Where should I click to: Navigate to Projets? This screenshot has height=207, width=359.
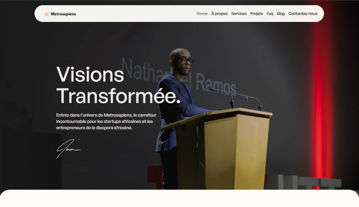coord(257,14)
